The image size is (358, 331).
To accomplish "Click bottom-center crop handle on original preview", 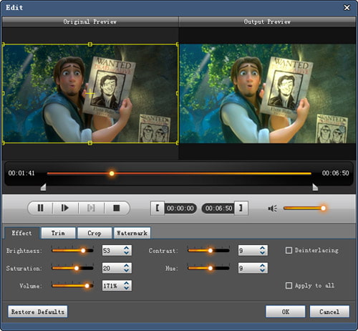I will (90, 143).
